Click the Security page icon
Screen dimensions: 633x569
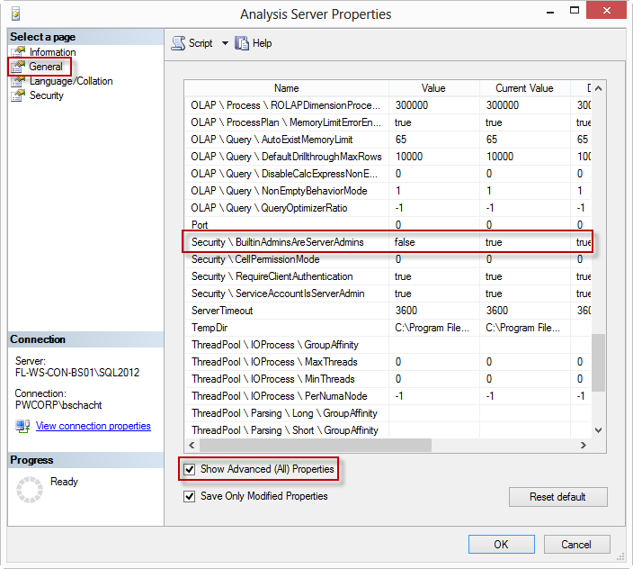[18, 95]
